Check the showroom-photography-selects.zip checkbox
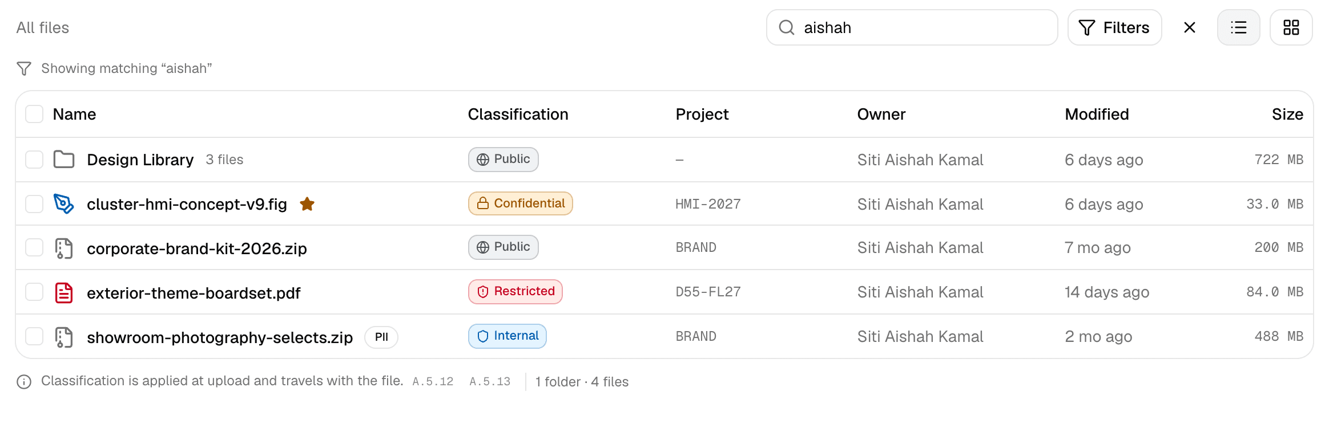The width and height of the screenshot is (1329, 424). 34,337
